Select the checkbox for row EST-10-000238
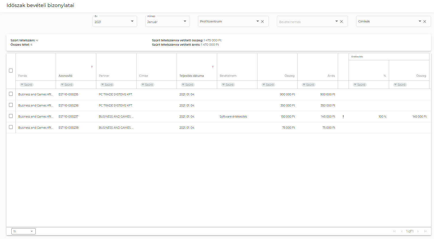The image size is (434, 239). pos(11,127)
